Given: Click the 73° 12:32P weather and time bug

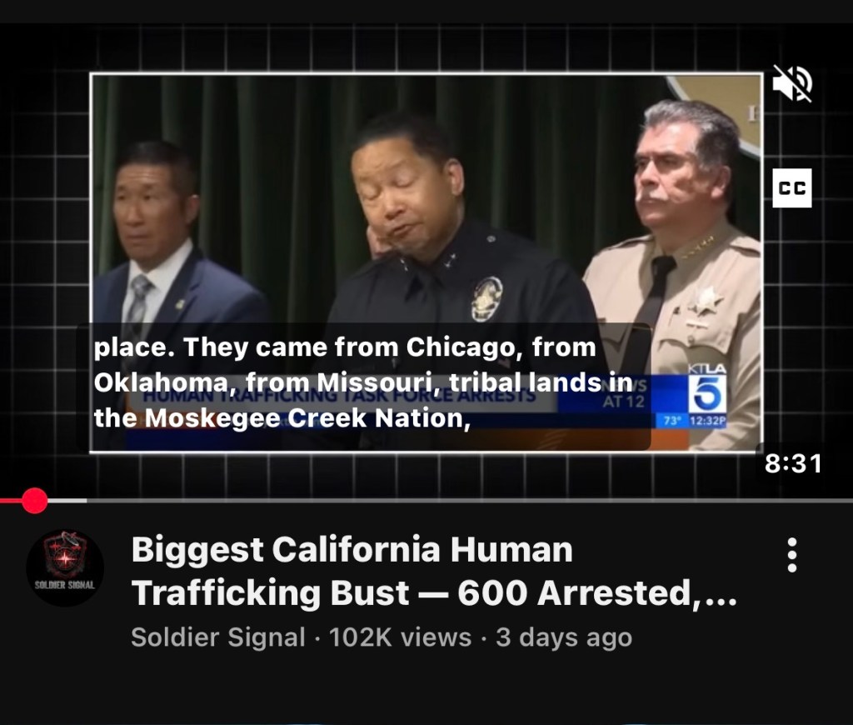Looking at the screenshot, I should pyautogui.click(x=695, y=421).
